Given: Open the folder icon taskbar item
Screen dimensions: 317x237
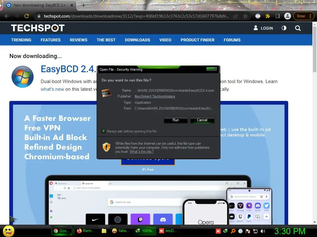Looking at the screenshot, I should pos(104,231).
